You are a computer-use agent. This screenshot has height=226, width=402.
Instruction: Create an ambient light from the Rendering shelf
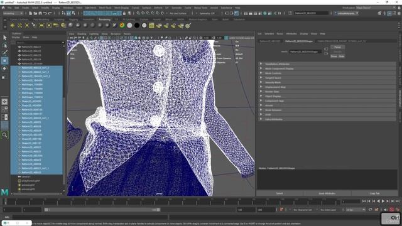coord(13,25)
